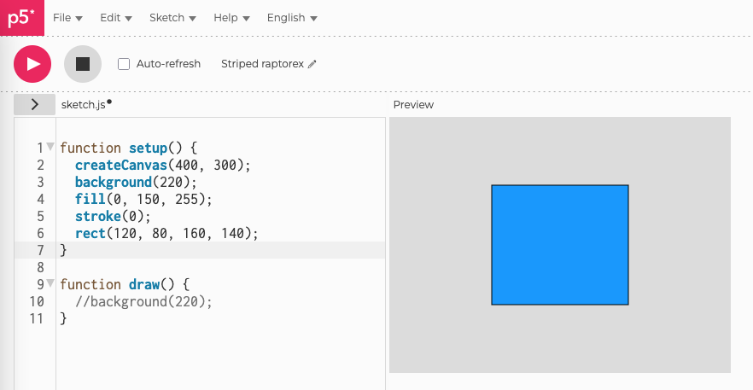Image resolution: width=753 pixels, height=390 pixels.
Task: Enable the Auto-refresh checkbox
Action: pyautogui.click(x=124, y=64)
